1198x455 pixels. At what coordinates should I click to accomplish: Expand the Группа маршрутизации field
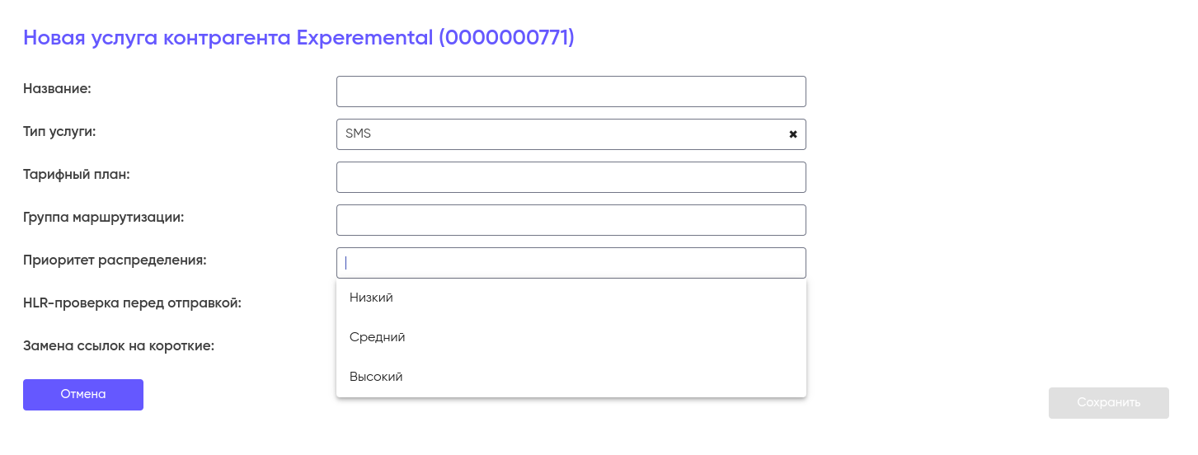click(x=571, y=220)
